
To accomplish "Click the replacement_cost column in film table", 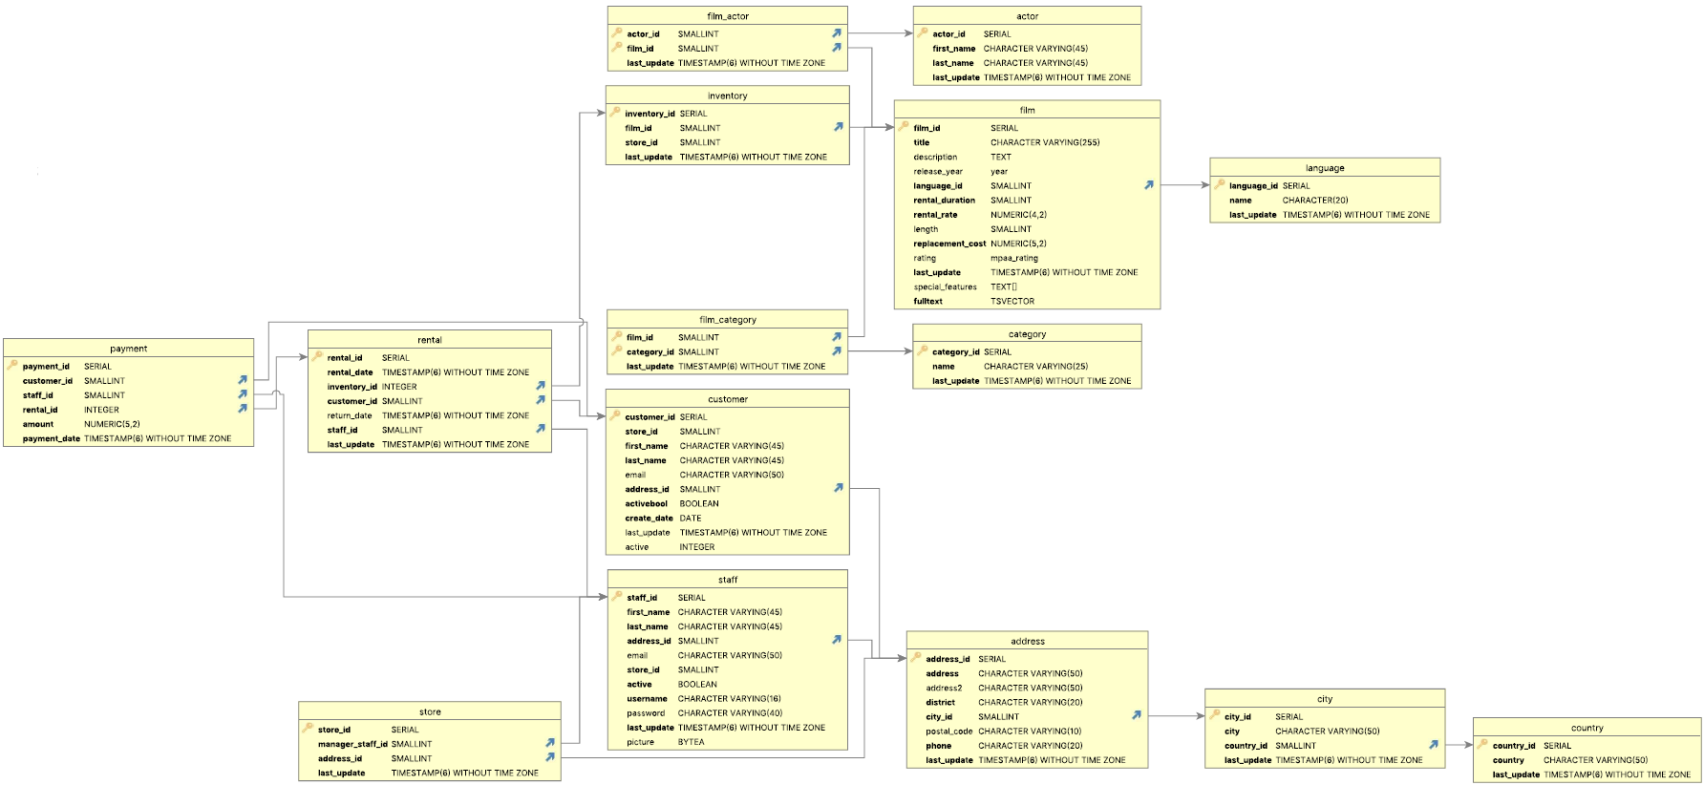I will point(1028,244).
